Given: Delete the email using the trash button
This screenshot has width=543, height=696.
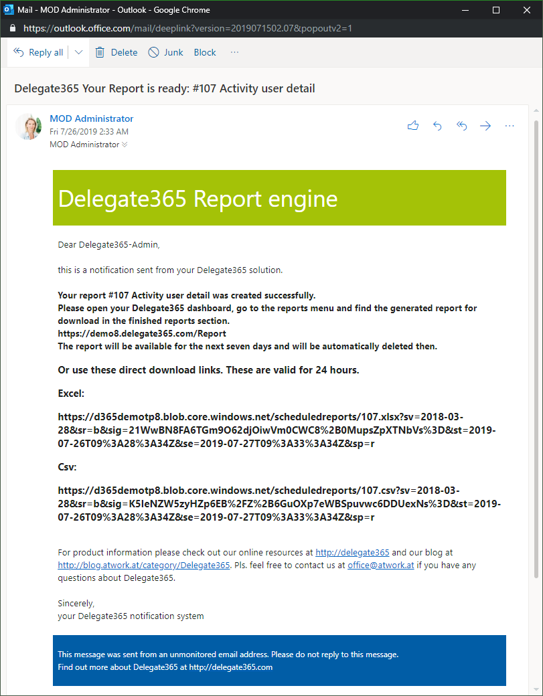Looking at the screenshot, I should coord(116,52).
